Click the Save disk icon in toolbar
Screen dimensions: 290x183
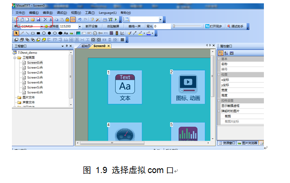[38, 19]
